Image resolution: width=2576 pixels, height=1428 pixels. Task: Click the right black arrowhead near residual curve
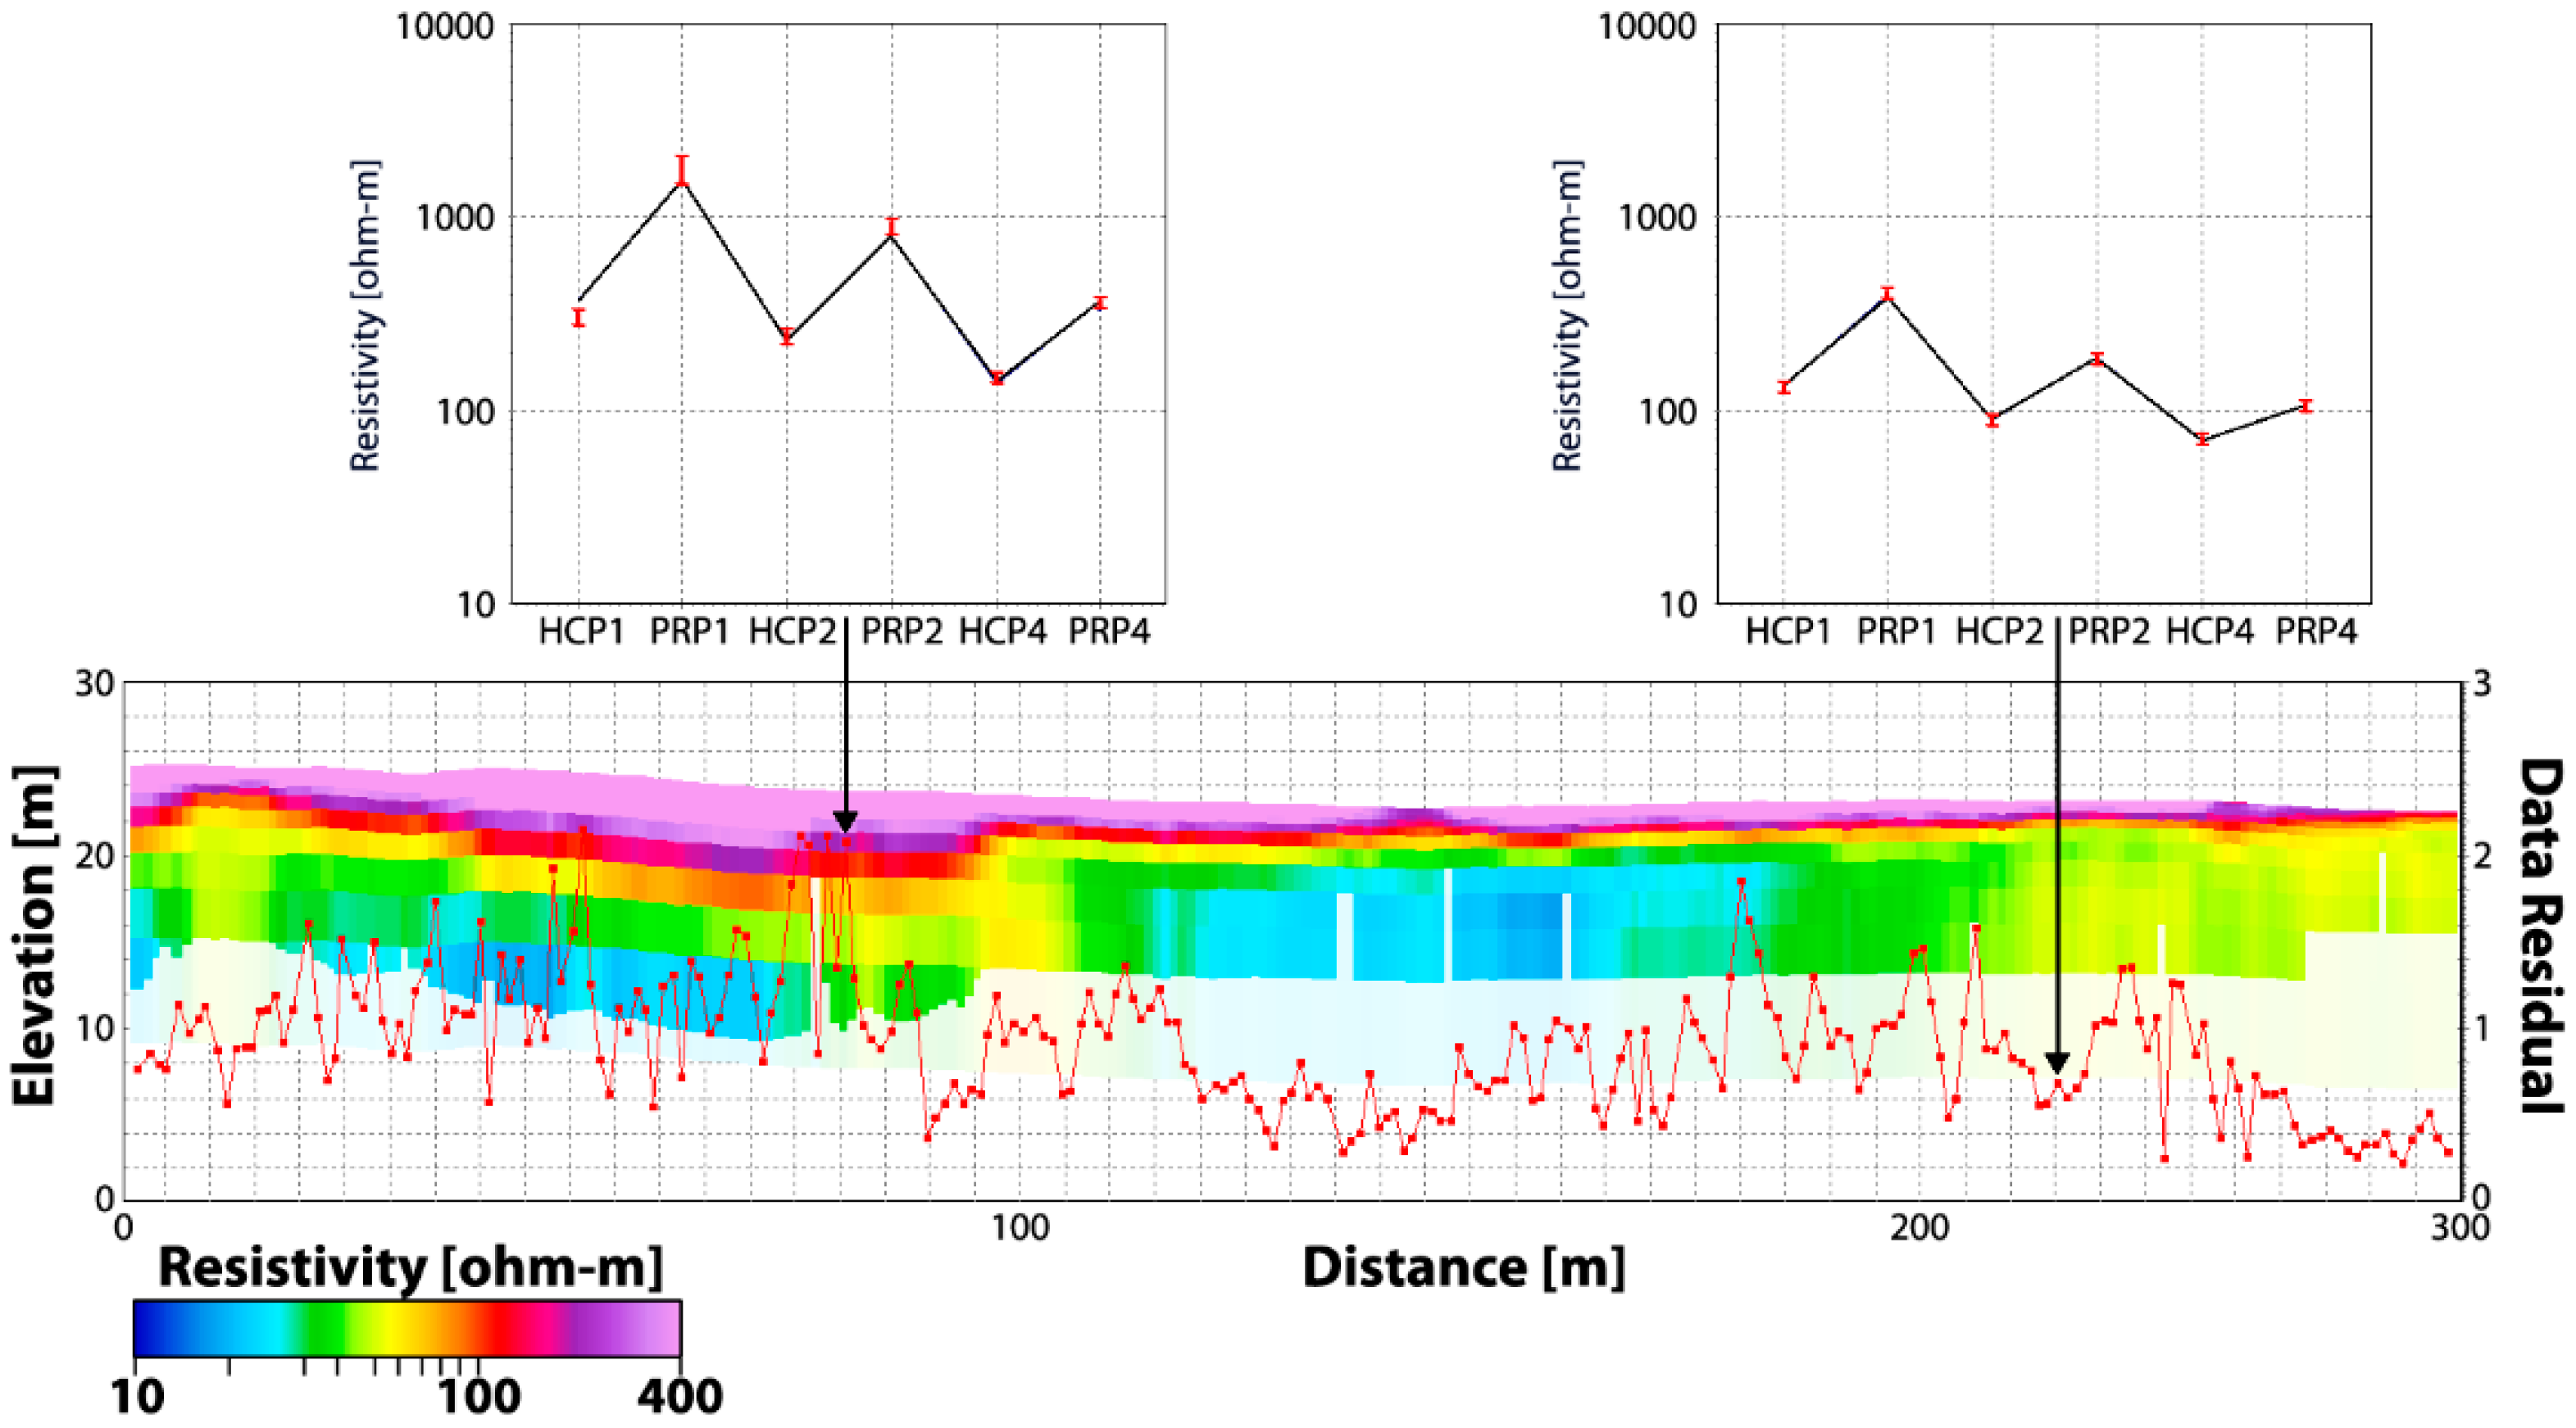[2057, 1061]
